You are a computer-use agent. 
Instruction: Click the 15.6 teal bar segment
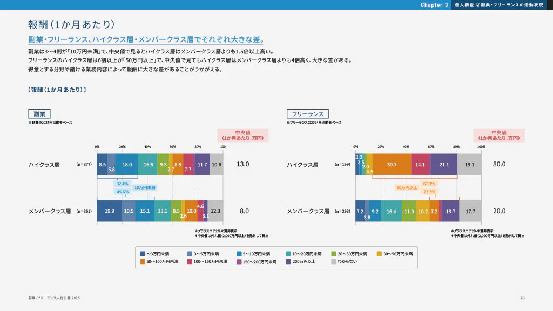(148, 164)
